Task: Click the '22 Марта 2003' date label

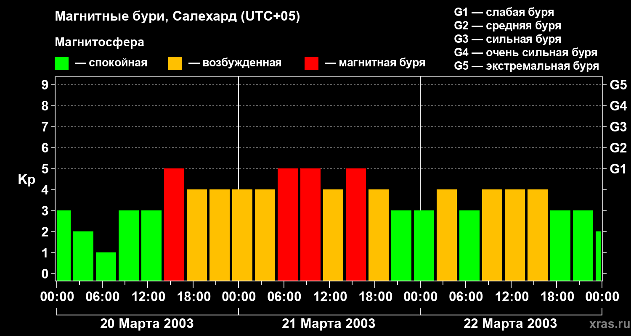Action: point(510,324)
